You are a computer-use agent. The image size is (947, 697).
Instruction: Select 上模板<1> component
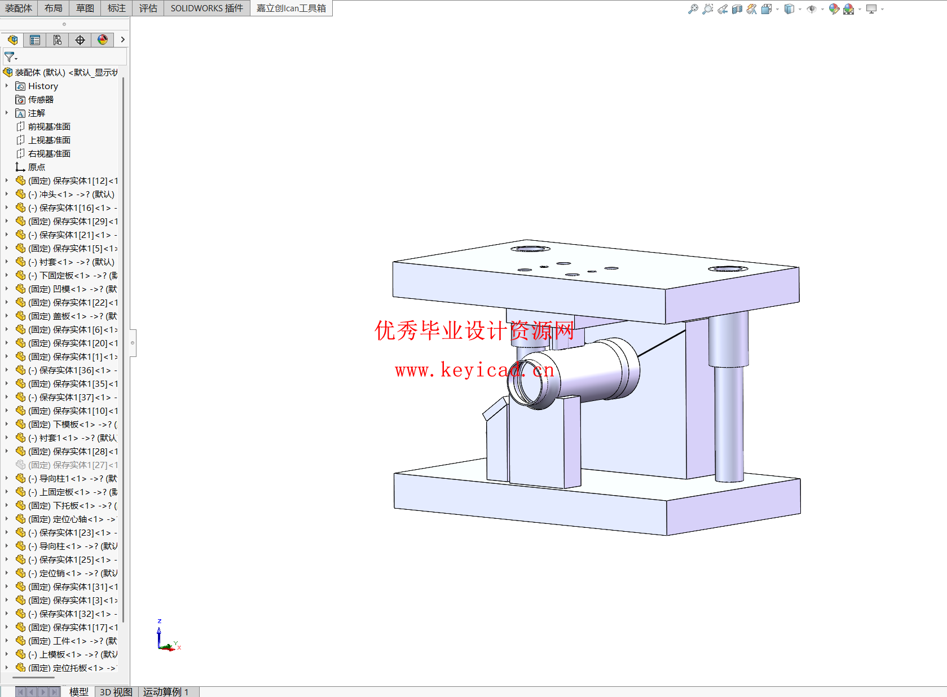67,654
